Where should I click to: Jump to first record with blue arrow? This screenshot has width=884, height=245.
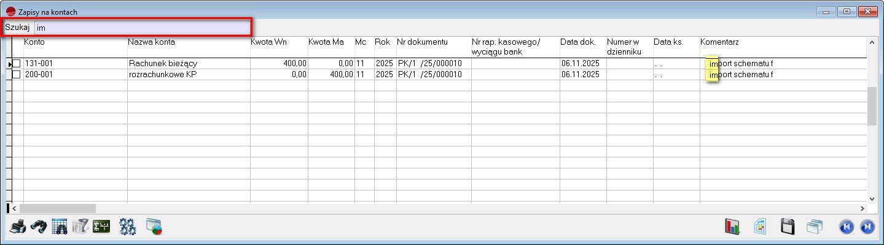click(847, 227)
